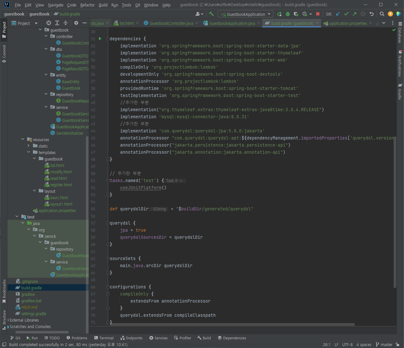Open Project panel options gear icon
The height and width of the screenshot is (348, 404).
tap(76, 23)
